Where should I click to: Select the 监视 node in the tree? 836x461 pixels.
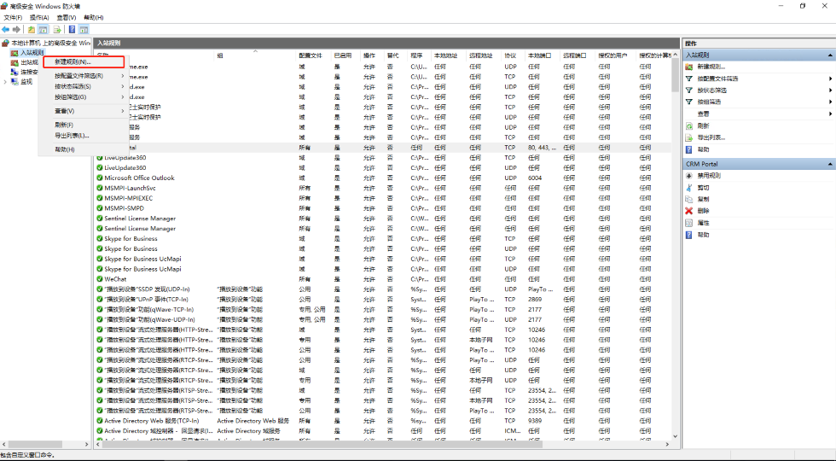(x=26, y=82)
